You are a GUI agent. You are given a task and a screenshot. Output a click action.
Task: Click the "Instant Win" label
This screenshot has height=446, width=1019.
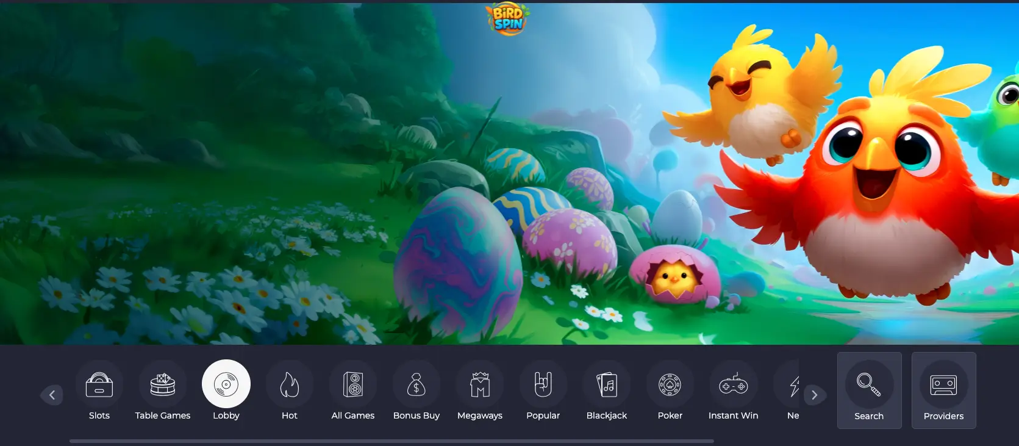click(734, 415)
